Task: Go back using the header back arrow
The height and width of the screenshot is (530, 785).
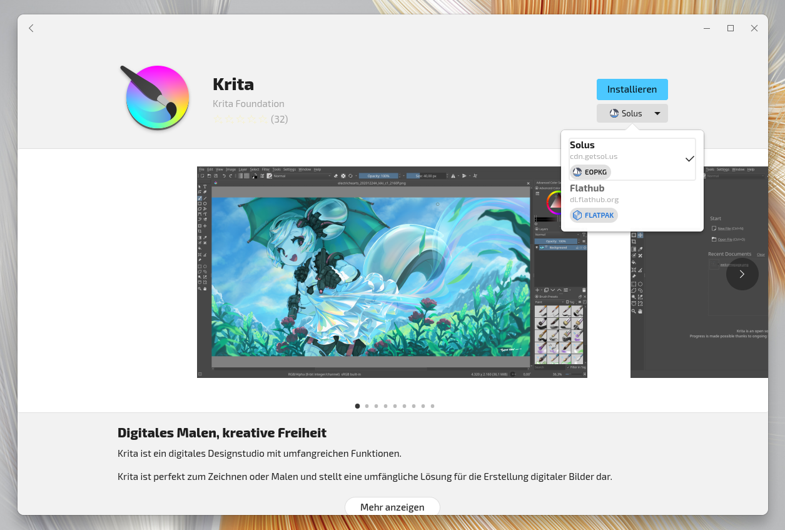Action: tap(31, 28)
